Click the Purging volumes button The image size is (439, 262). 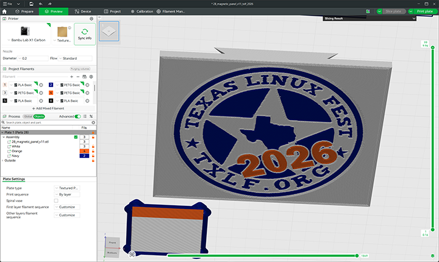point(80,69)
